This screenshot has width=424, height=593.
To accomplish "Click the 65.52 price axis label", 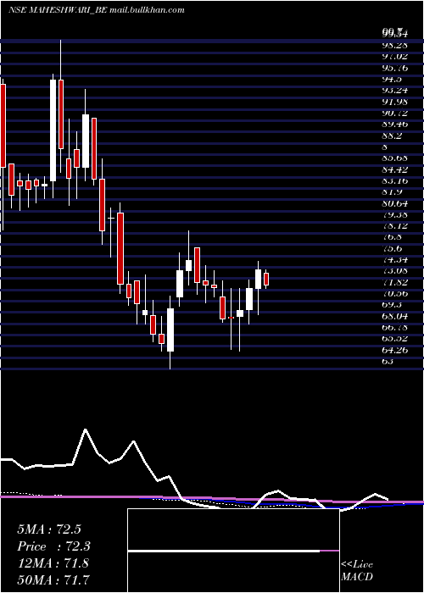I will pyautogui.click(x=394, y=339).
